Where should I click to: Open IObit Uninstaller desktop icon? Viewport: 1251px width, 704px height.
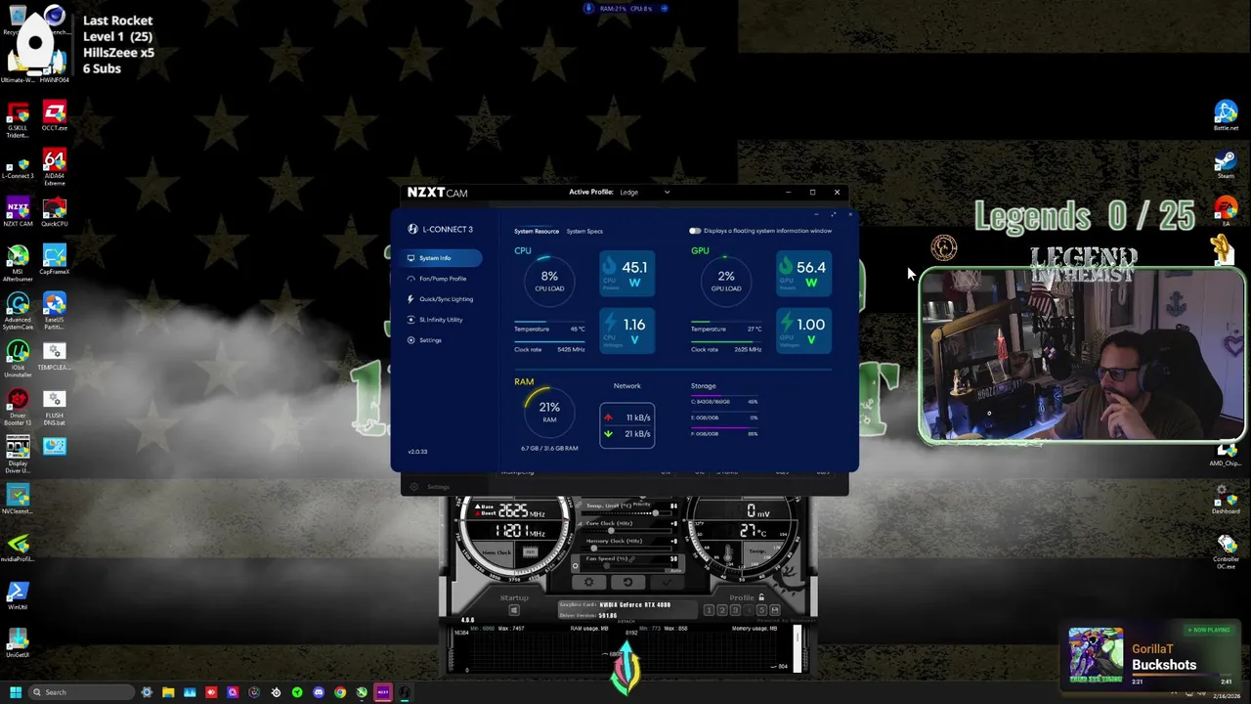click(x=18, y=358)
